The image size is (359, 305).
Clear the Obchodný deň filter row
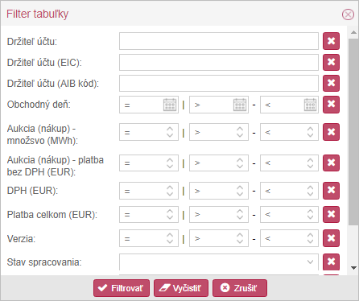pyautogui.click(x=331, y=105)
